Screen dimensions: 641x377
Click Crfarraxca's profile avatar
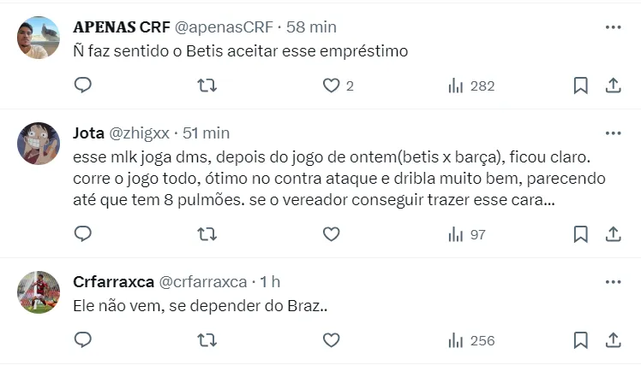click(39, 293)
